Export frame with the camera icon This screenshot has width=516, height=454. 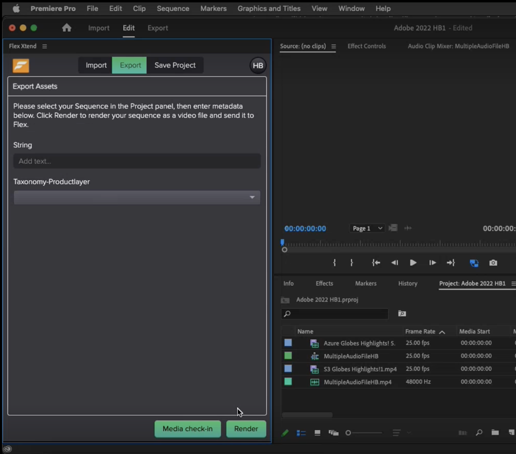[493, 263]
